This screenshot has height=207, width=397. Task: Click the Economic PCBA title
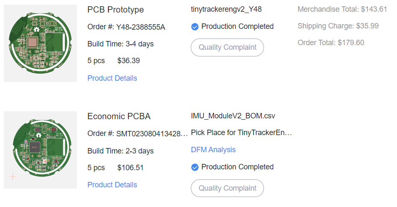click(119, 117)
